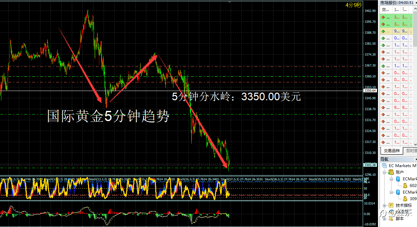Click the user icon beside account 602
The image size is (417, 227).
[x=405, y=185]
